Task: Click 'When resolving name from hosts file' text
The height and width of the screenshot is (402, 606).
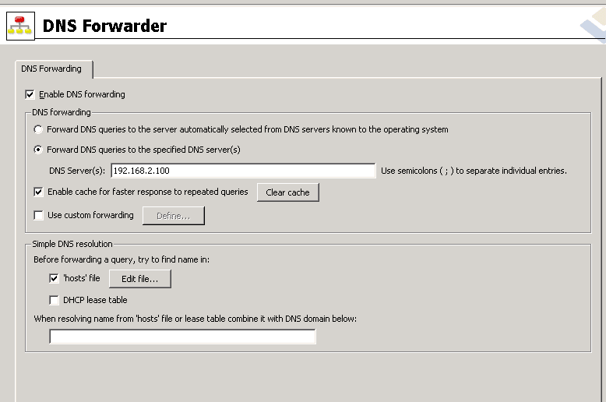Action: [196, 319]
